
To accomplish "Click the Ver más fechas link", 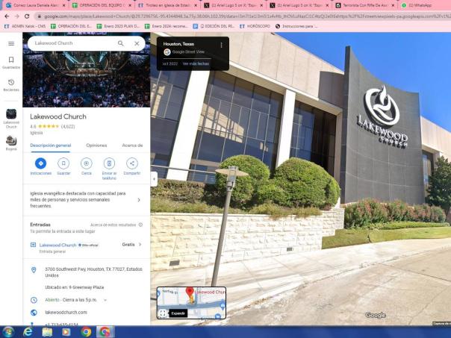I will pos(196,63).
